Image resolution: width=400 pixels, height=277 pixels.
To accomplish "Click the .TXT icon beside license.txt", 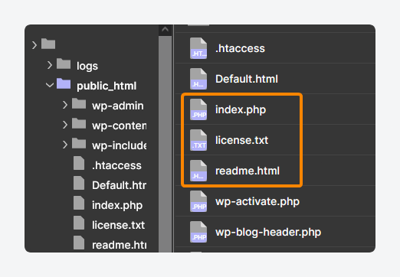I will [198, 140].
